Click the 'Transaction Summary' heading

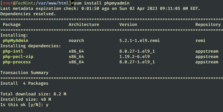pos(24,73)
